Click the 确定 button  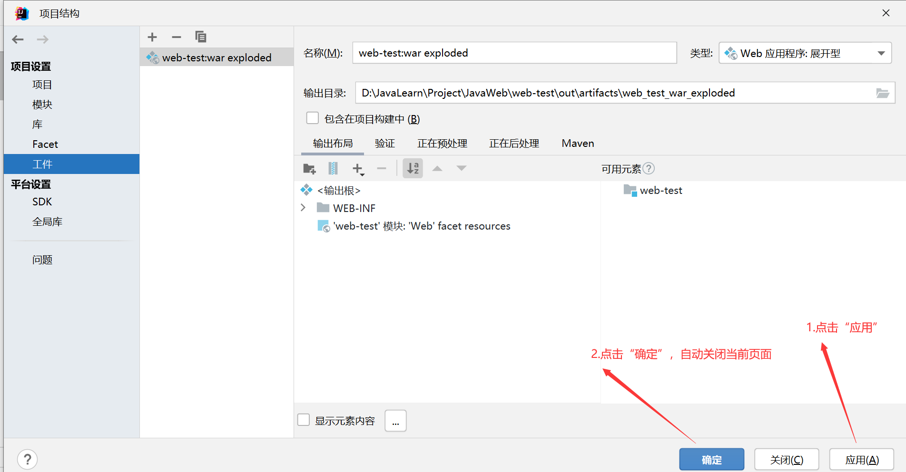(711, 460)
